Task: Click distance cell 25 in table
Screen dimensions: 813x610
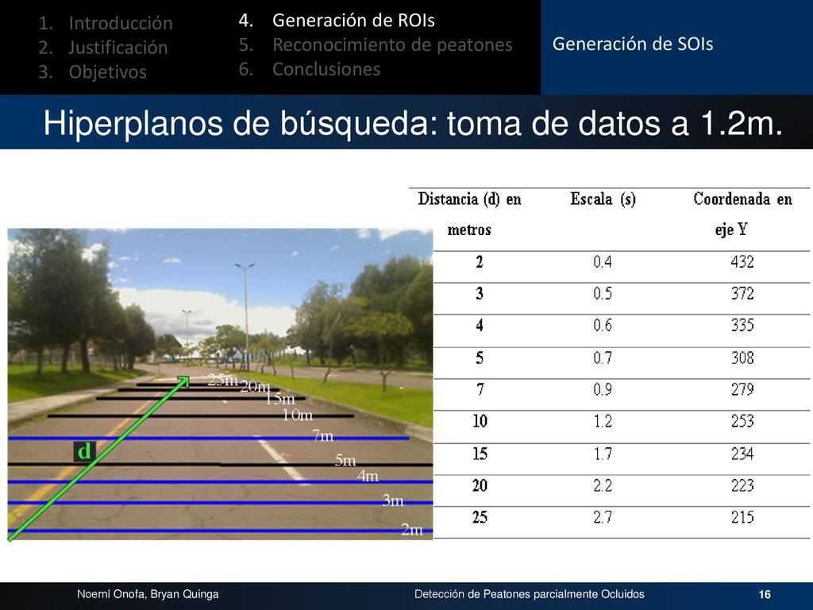Action: 480,517
